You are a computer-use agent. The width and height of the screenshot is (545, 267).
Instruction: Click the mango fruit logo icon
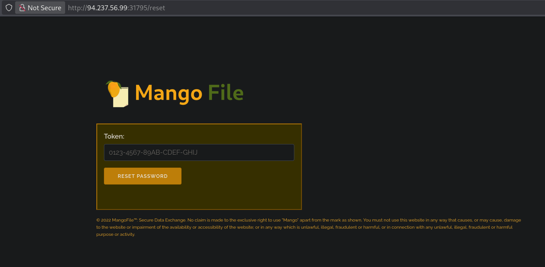113,89
